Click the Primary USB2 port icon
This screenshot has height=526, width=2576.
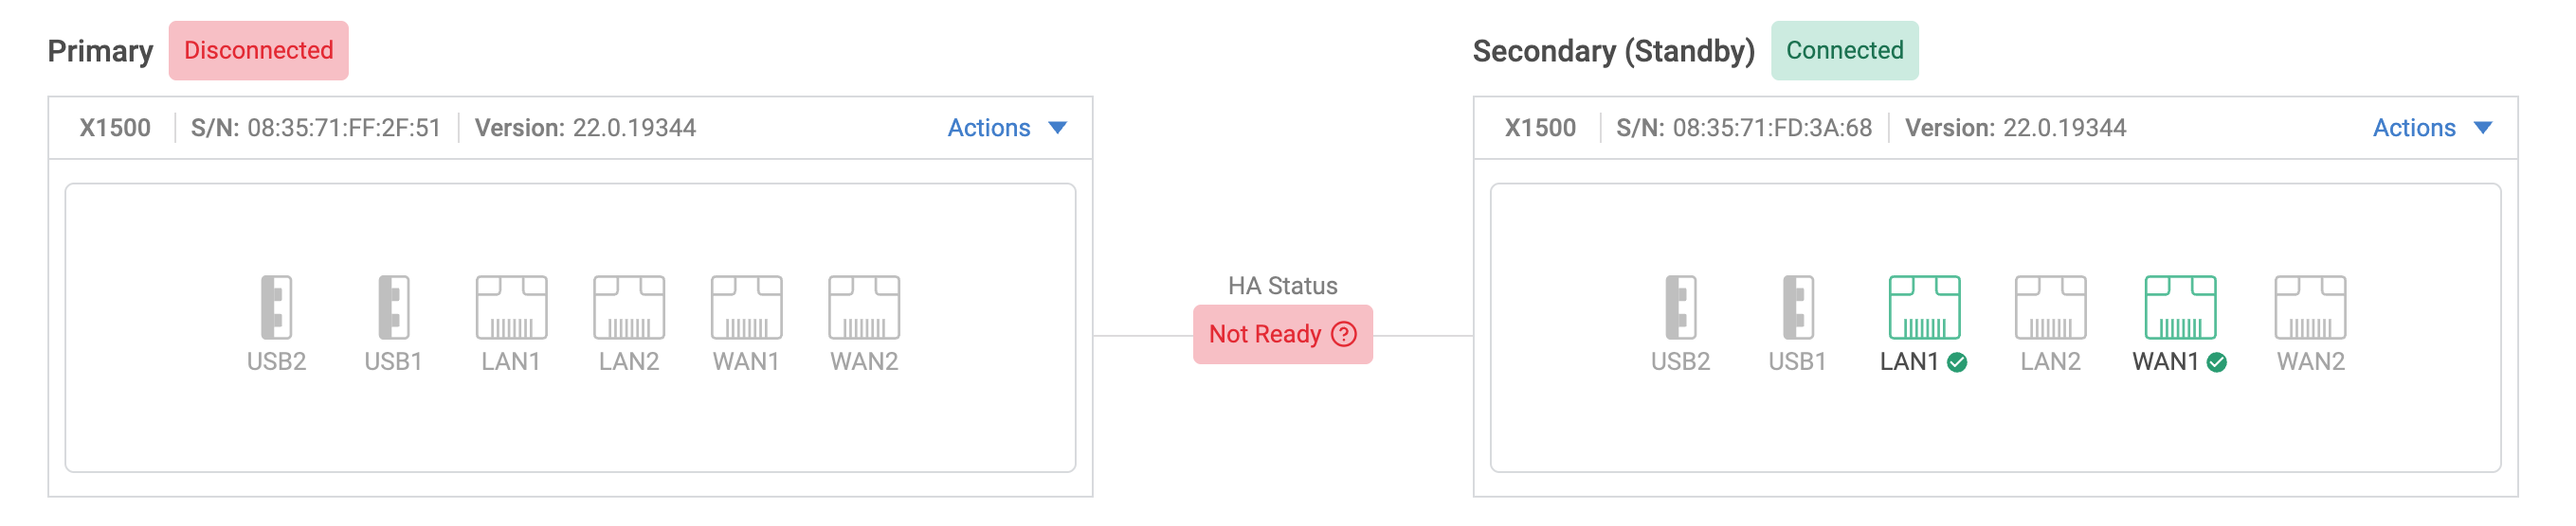276,307
